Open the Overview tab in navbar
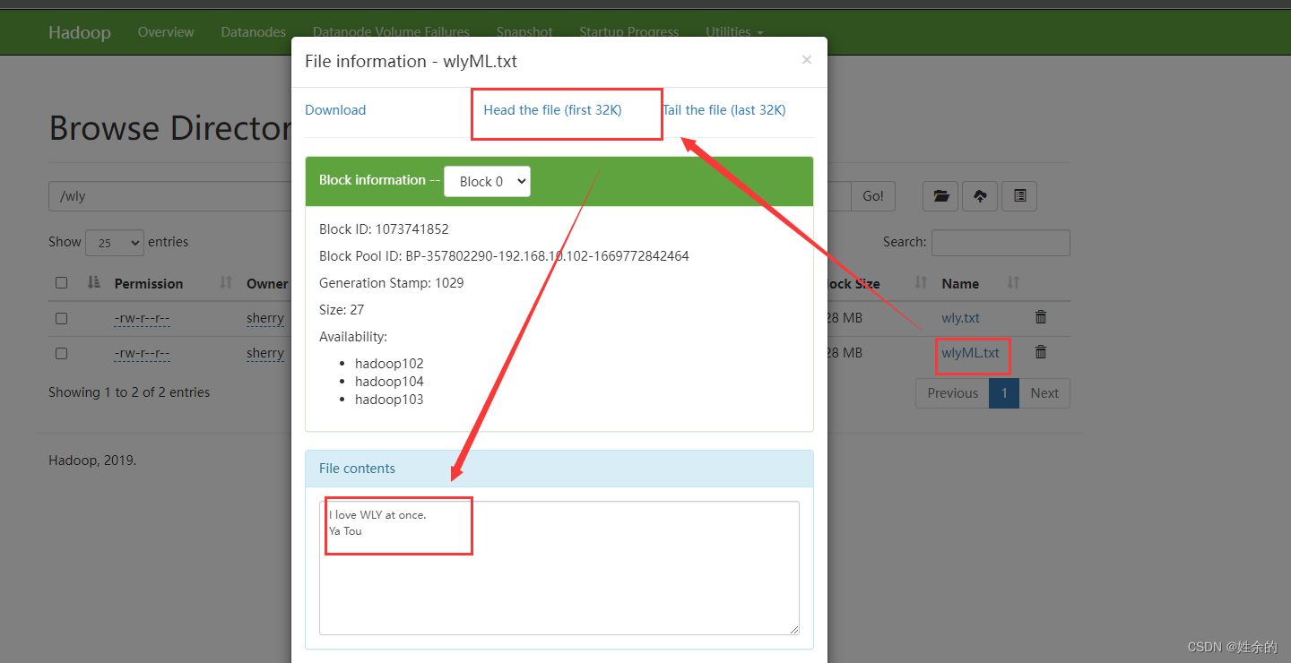This screenshot has width=1291, height=663. [x=166, y=32]
